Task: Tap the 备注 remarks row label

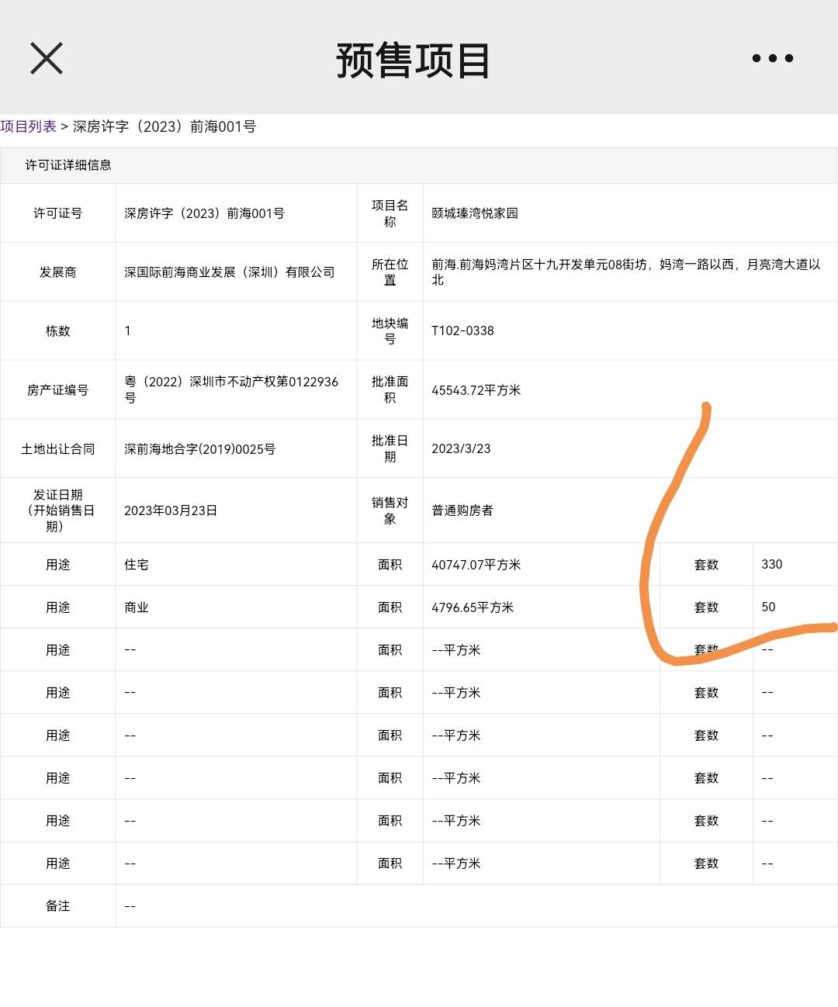Action: (x=58, y=906)
